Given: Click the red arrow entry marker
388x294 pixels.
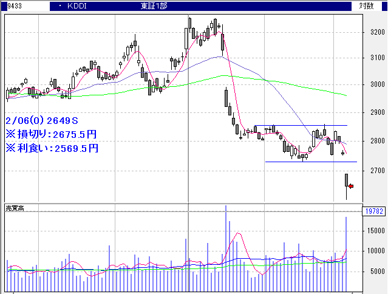Looking at the screenshot, I should (350, 185).
